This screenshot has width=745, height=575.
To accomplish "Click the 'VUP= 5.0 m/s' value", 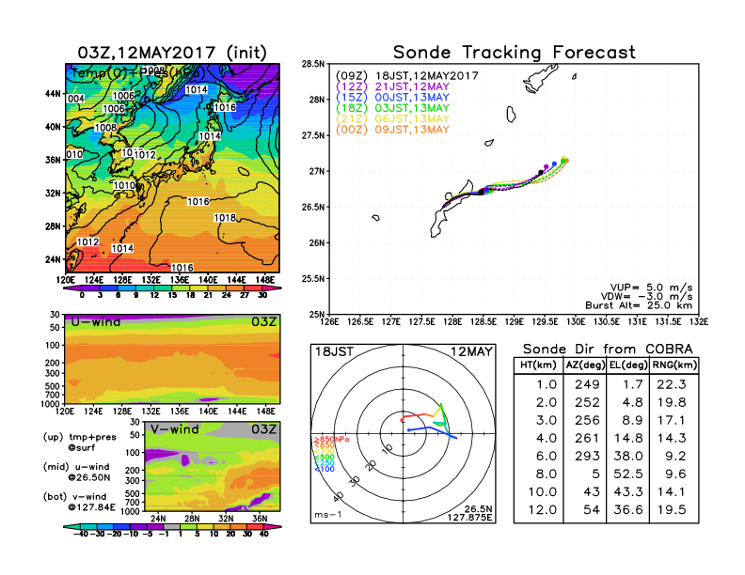I will pos(651,287).
